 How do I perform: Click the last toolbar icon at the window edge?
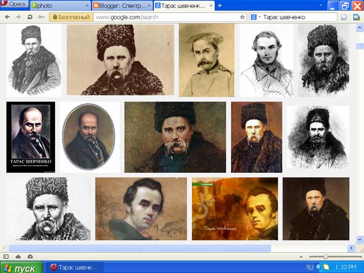point(356,17)
